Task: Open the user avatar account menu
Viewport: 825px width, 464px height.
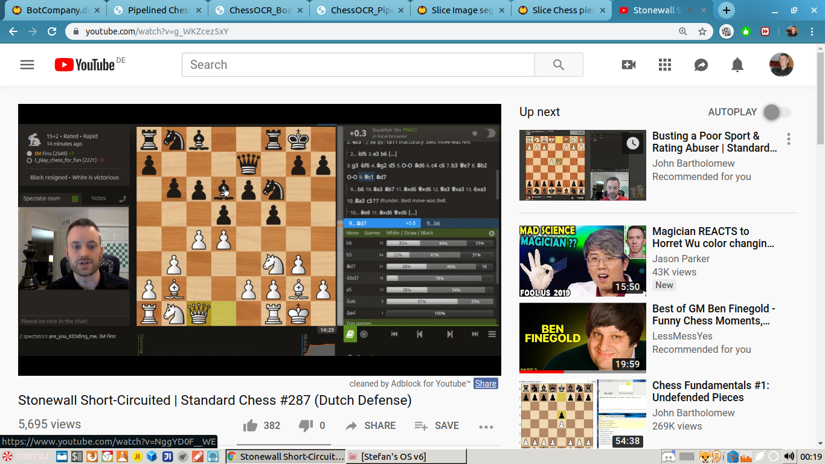Action: pos(781,65)
